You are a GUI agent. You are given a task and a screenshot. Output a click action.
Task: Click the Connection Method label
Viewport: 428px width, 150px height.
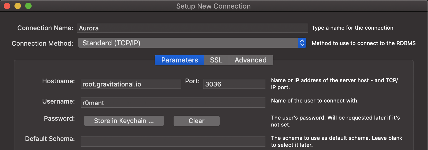pos(42,43)
